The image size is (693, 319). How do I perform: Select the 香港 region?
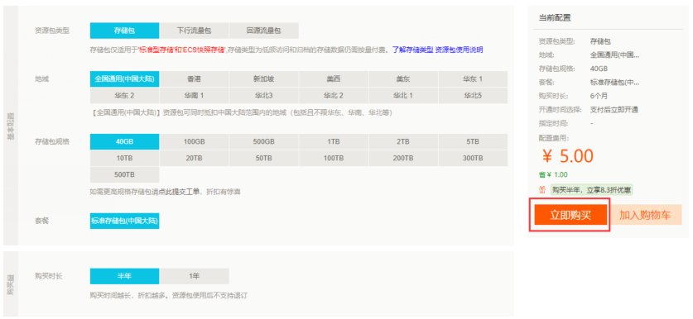(x=194, y=79)
